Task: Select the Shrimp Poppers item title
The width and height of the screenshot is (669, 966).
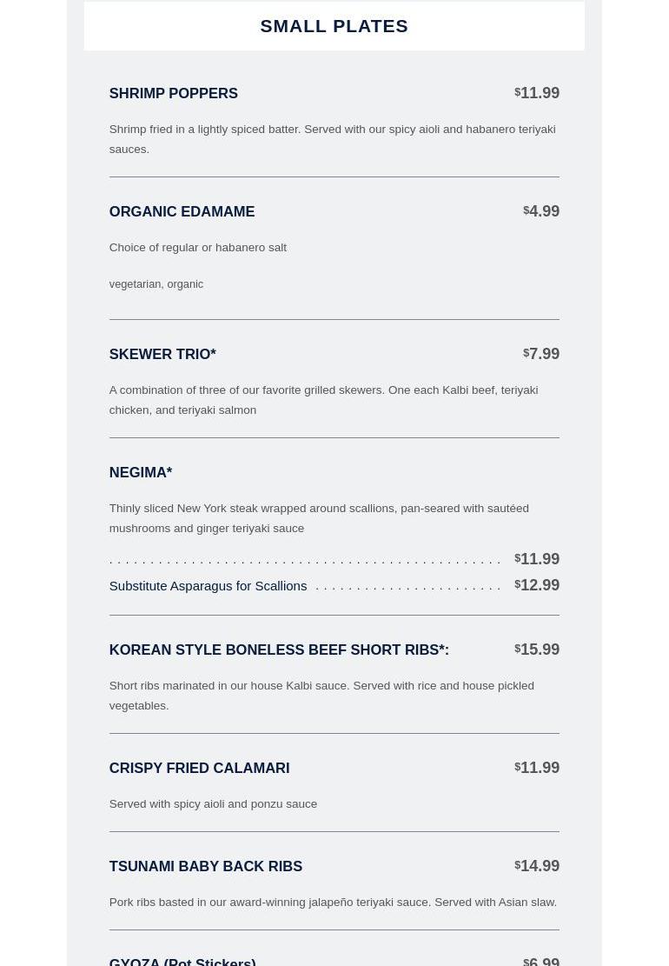Action: (173, 93)
